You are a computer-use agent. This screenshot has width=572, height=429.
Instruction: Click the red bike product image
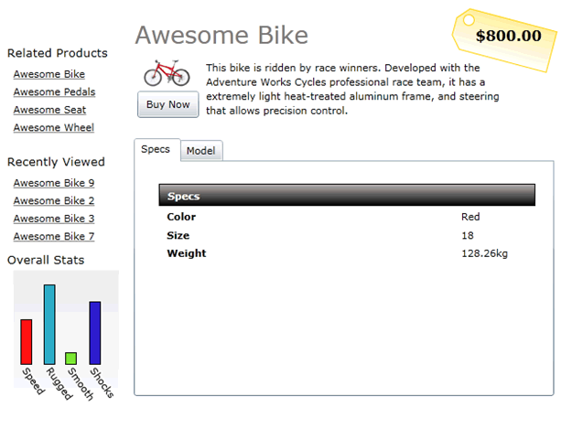[x=167, y=73]
